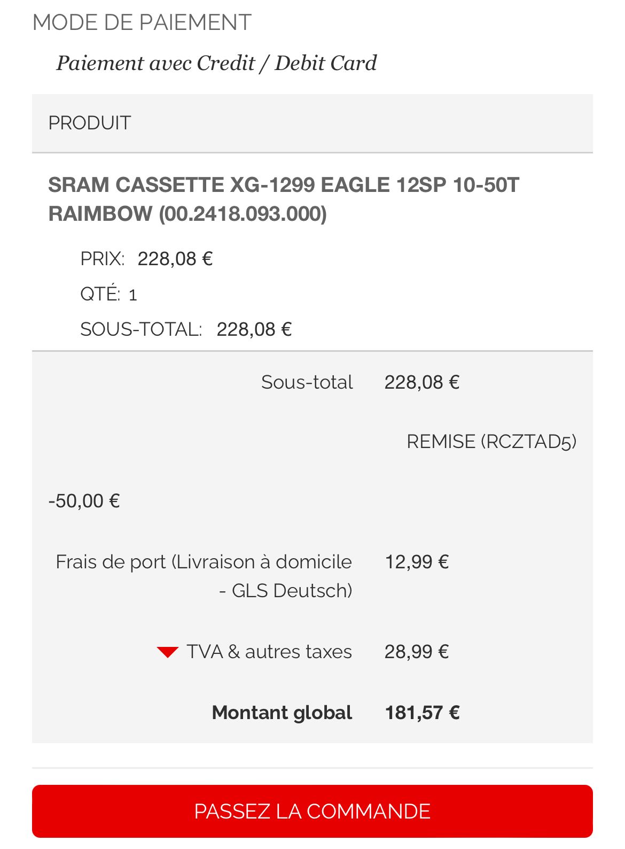Click the TVA & autres taxes label
Viewport: 625px width, 849px height.
269,652
